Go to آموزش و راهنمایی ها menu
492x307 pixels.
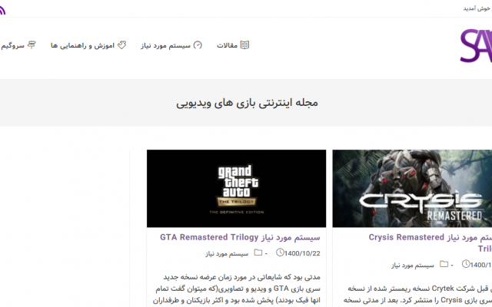[x=82, y=45]
